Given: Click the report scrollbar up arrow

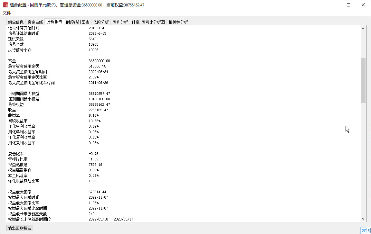Looking at the screenshot, I should 363,28.
